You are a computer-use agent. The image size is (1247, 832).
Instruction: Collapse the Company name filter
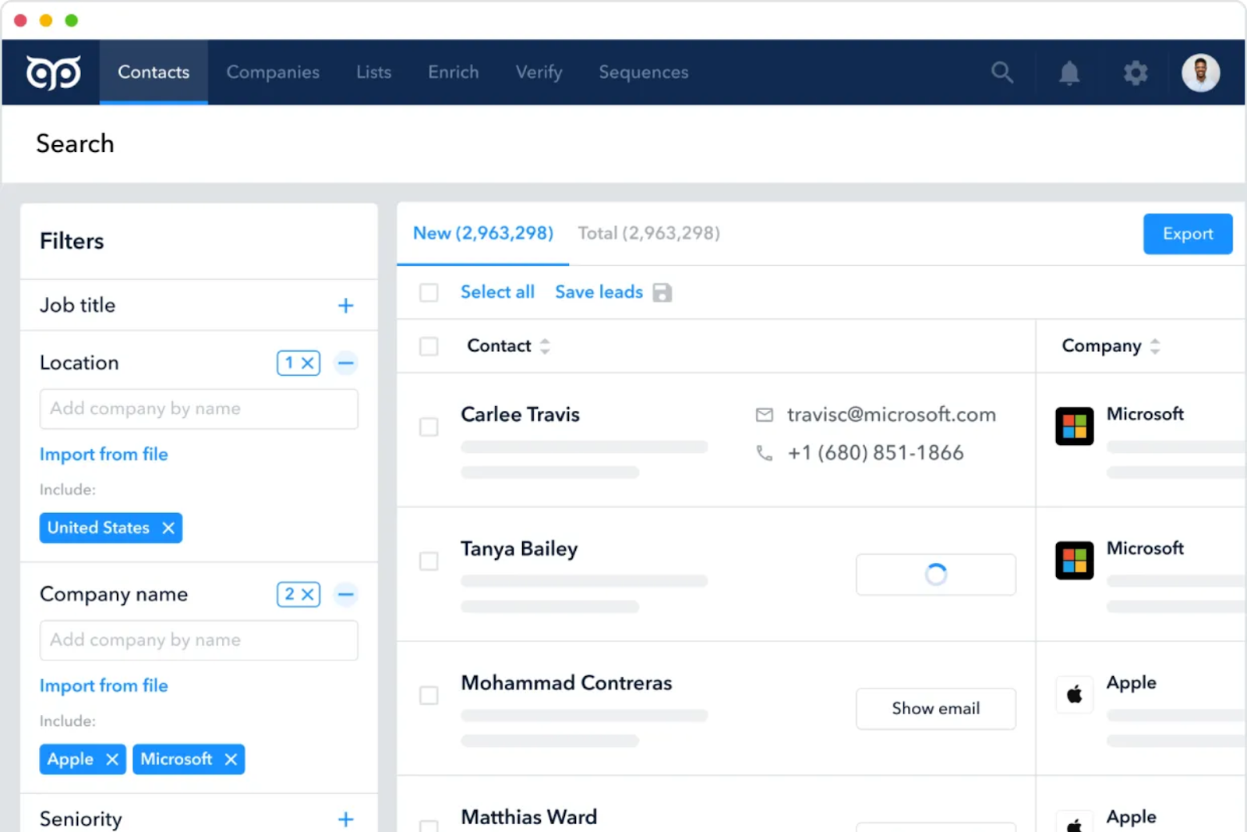[x=346, y=594]
